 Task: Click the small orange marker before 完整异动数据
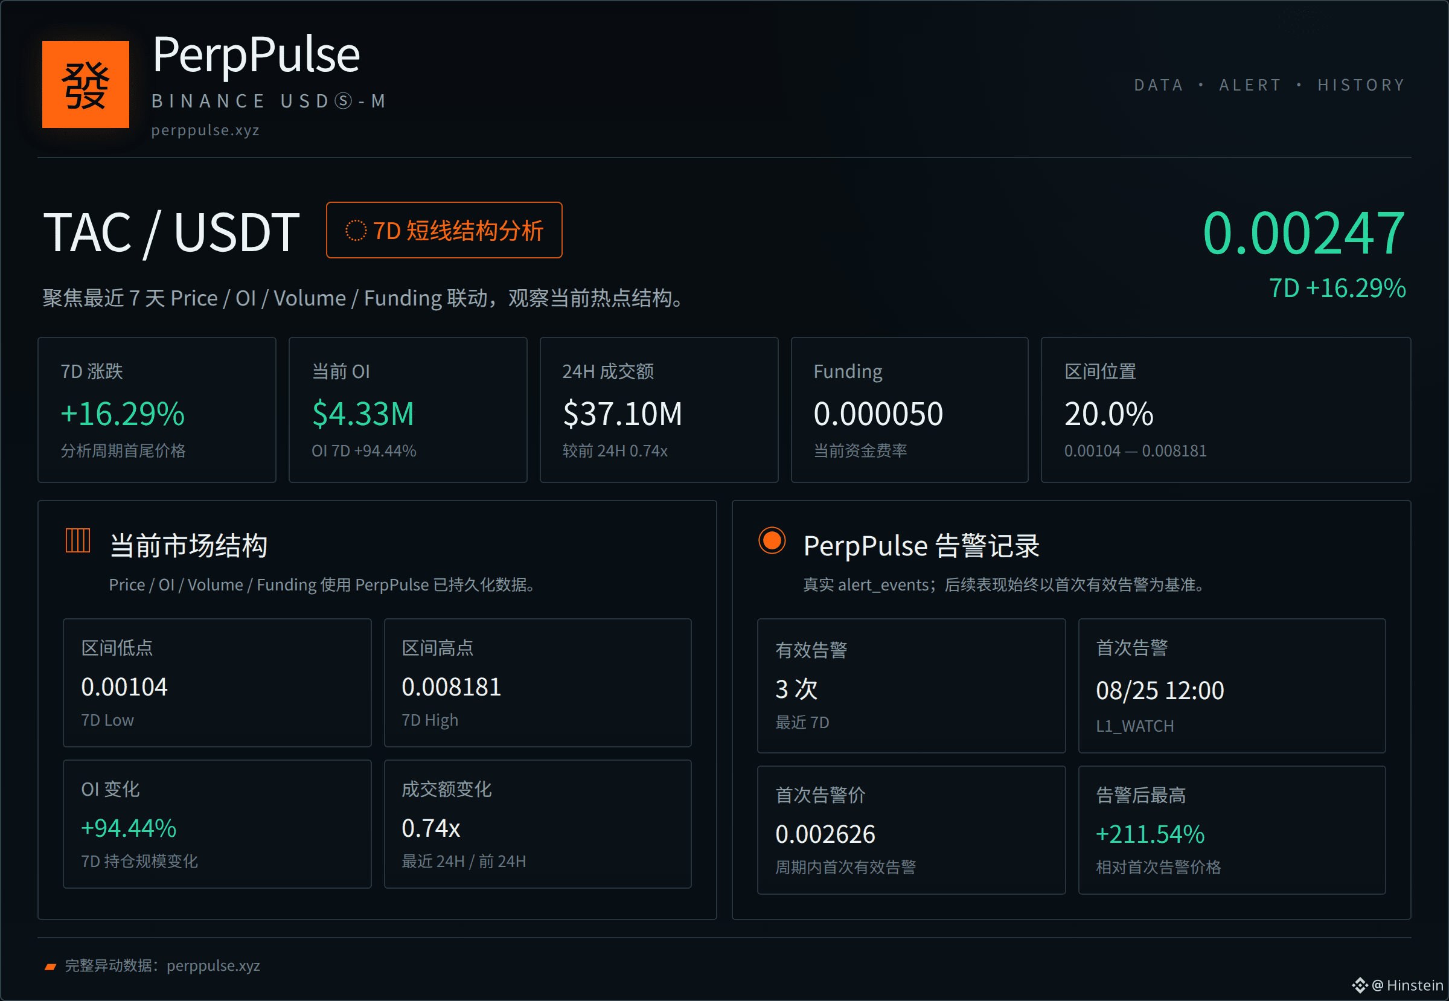tap(50, 967)
